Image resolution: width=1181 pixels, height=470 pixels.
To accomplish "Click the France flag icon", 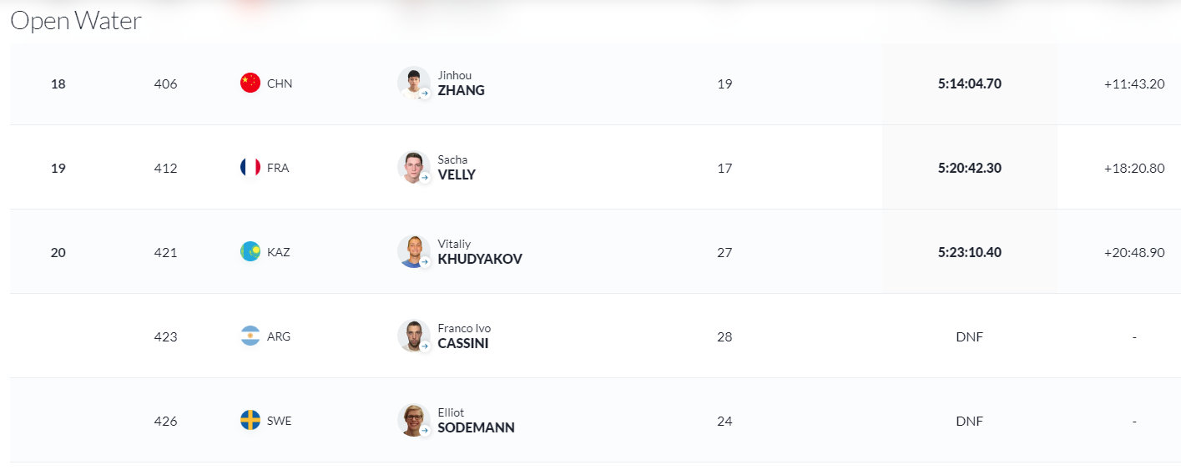I will [250, 168].
